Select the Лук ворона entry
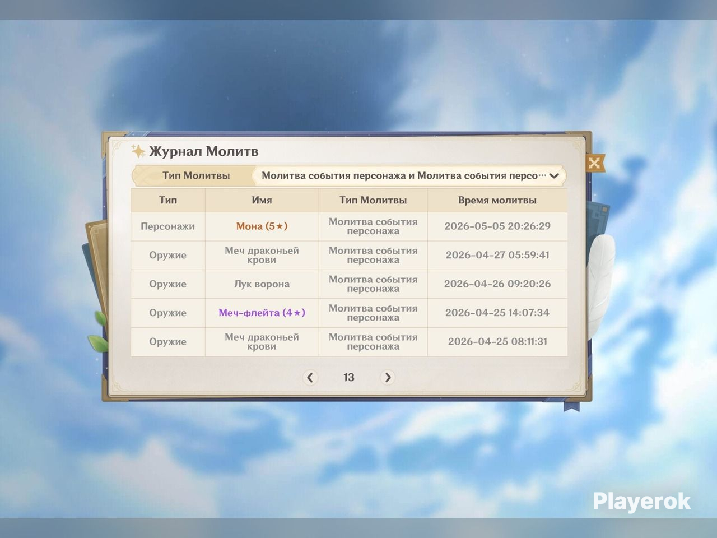 [262, 284]
